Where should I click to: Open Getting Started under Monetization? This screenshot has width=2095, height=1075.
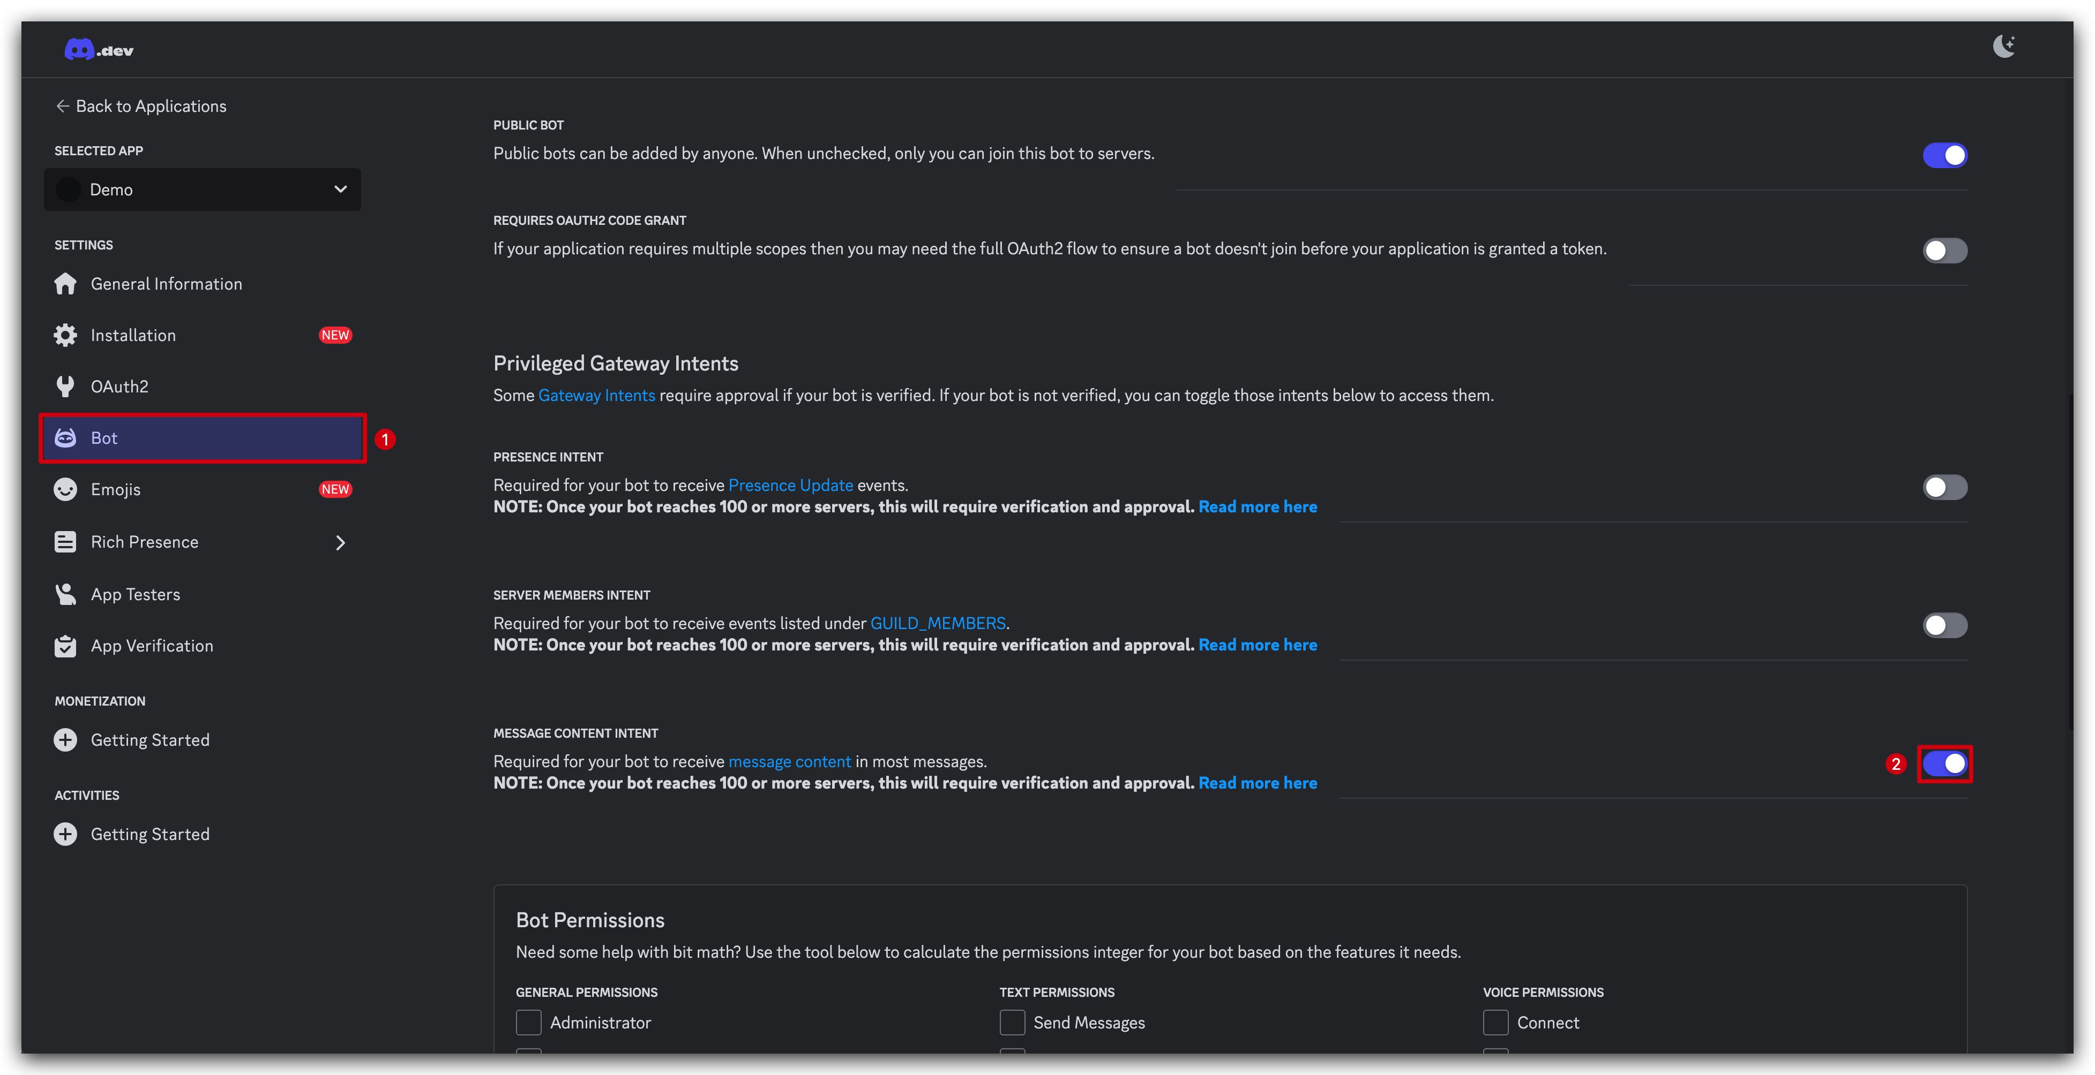(x=203, y=739)
